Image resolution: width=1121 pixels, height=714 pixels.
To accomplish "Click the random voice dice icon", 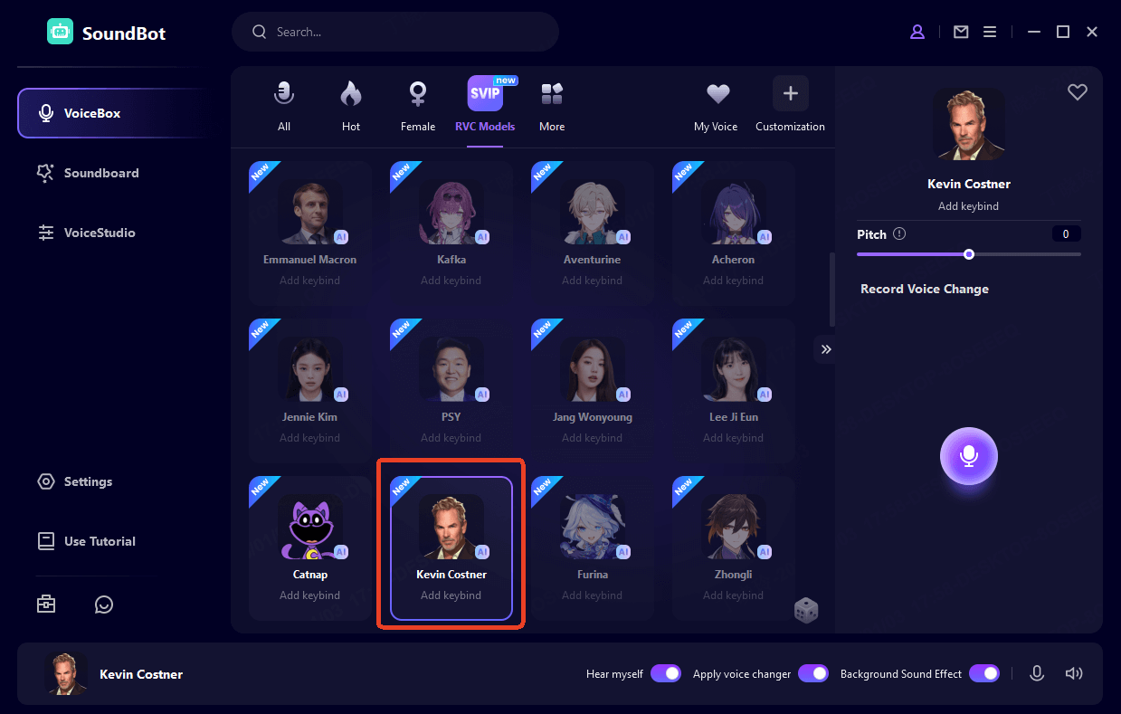I will point(805,611).
